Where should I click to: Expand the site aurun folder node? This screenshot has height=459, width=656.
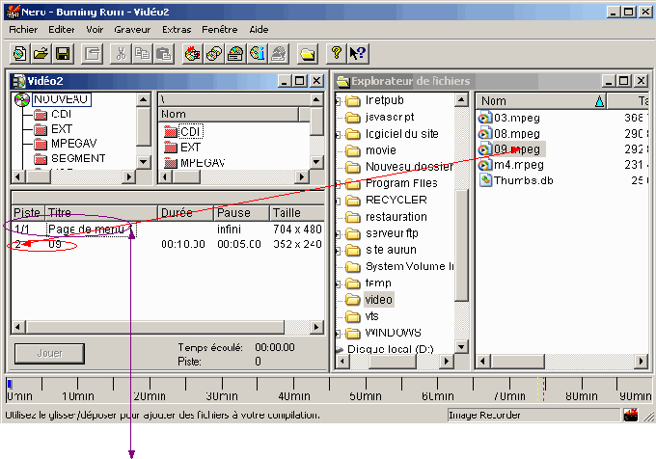[x=338, y=251]
